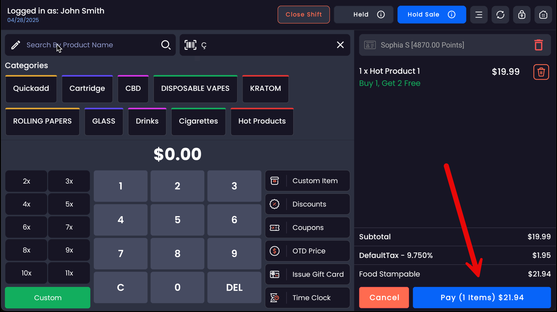Click the pencil edit icon in search bar
Screen dimensions: 557x312
pos(15,45)
